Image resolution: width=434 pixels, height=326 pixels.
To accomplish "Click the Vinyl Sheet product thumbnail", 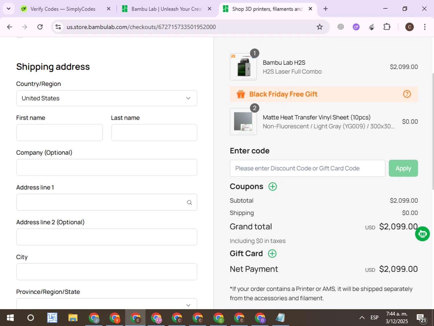I will tap(243, 121).
